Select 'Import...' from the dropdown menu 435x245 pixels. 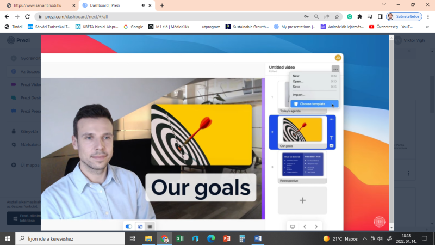[299, 95]
